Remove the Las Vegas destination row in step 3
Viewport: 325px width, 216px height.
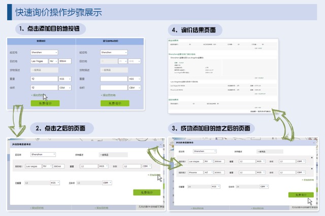[311, 157]
